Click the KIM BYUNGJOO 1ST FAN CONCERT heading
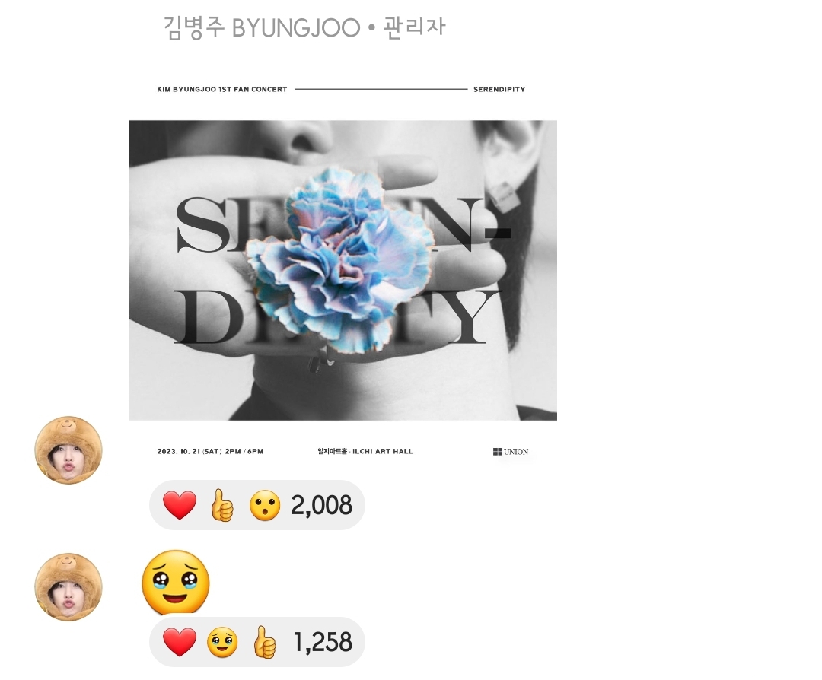Screen dimensions: 822x680 [222, 89]
